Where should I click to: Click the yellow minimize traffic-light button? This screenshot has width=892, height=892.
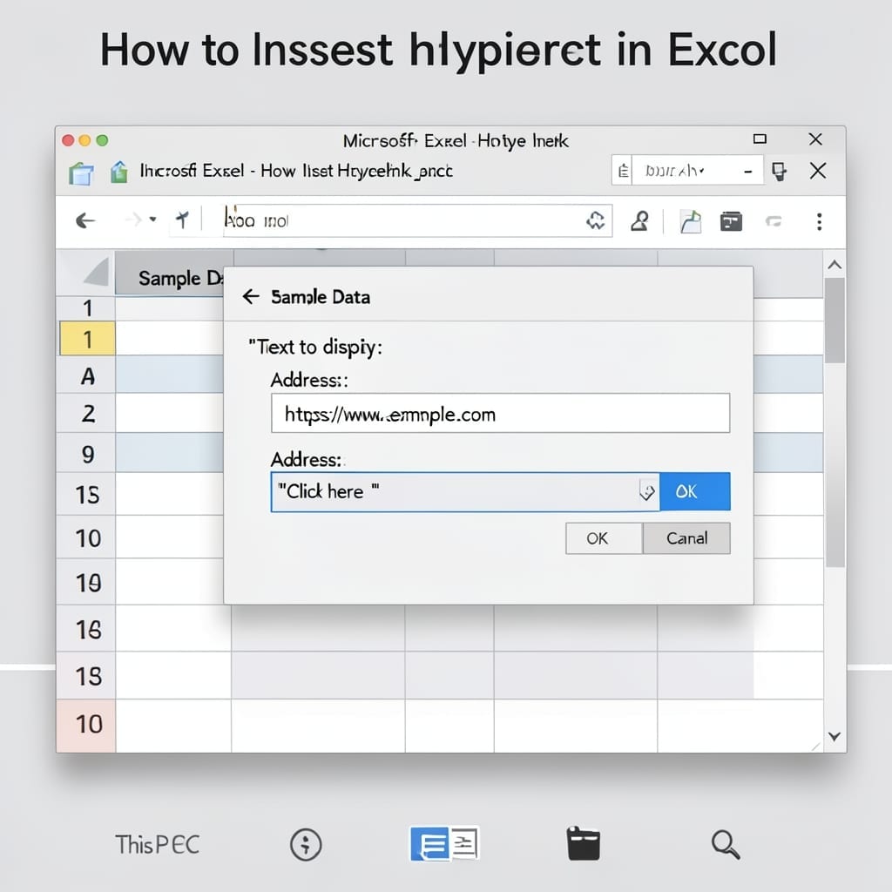click(84, 140)
